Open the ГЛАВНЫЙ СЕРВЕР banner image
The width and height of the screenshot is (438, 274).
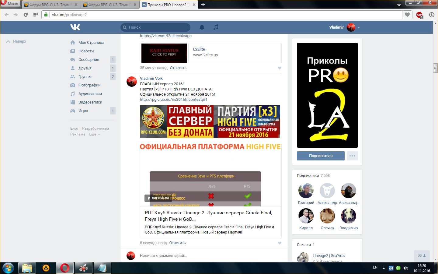(x=210, y=121)
